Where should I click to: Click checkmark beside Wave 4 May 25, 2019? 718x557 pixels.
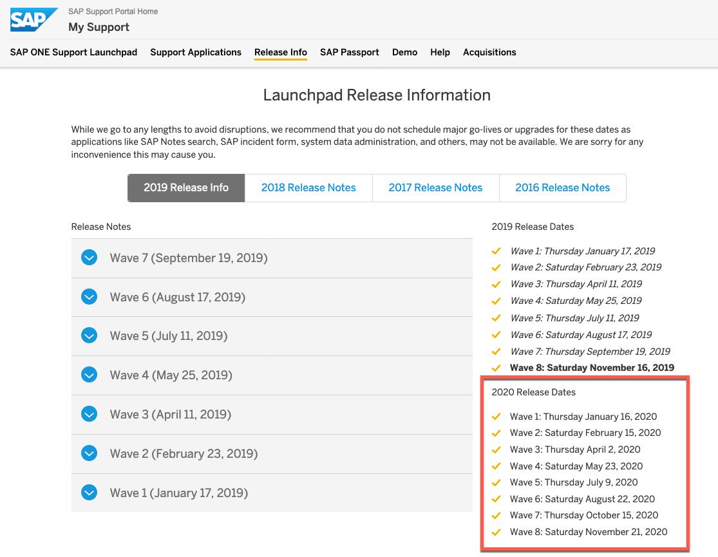tap(496, 301)
